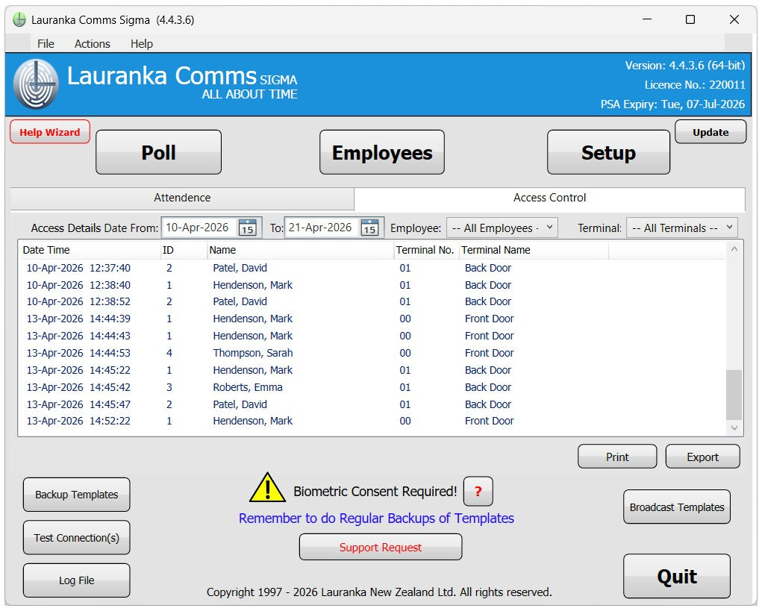The image size is (762, 611).
Task: Click the copyright notice text
Action: pos(379,592)
